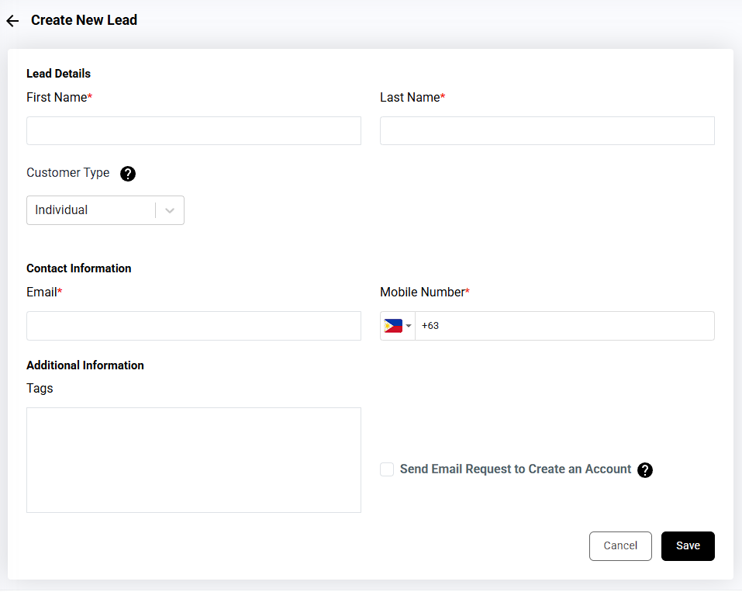This screenshot has width=742, height=592.
Task: Click the Customer Type help question mark icon
Action: pyautogui.click(x=128, y=174)
